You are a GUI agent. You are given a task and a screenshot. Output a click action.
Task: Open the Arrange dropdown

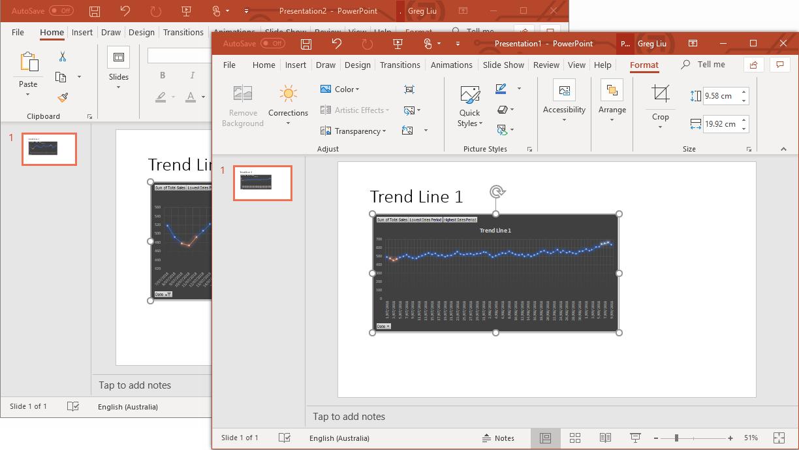coord(612,100)
